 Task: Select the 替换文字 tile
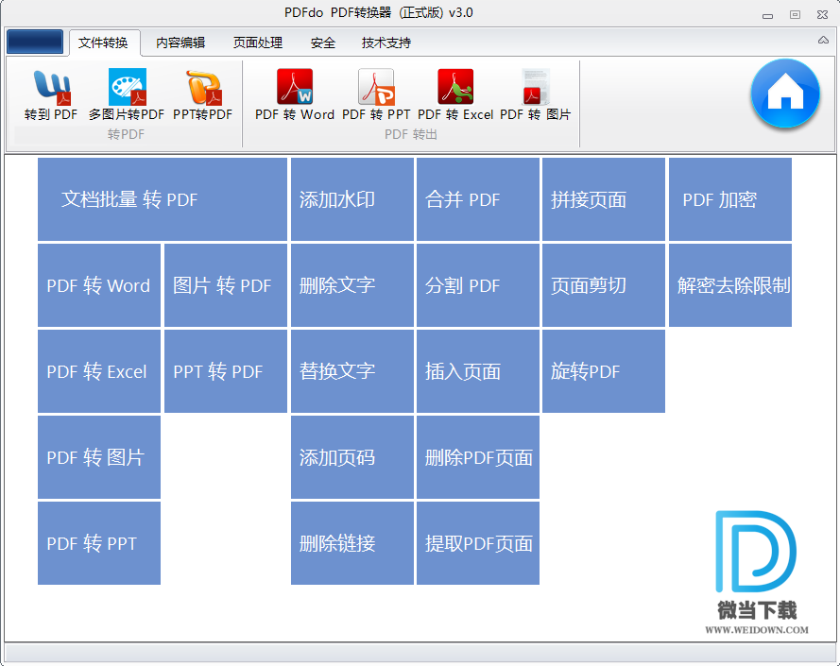[351, 370]
